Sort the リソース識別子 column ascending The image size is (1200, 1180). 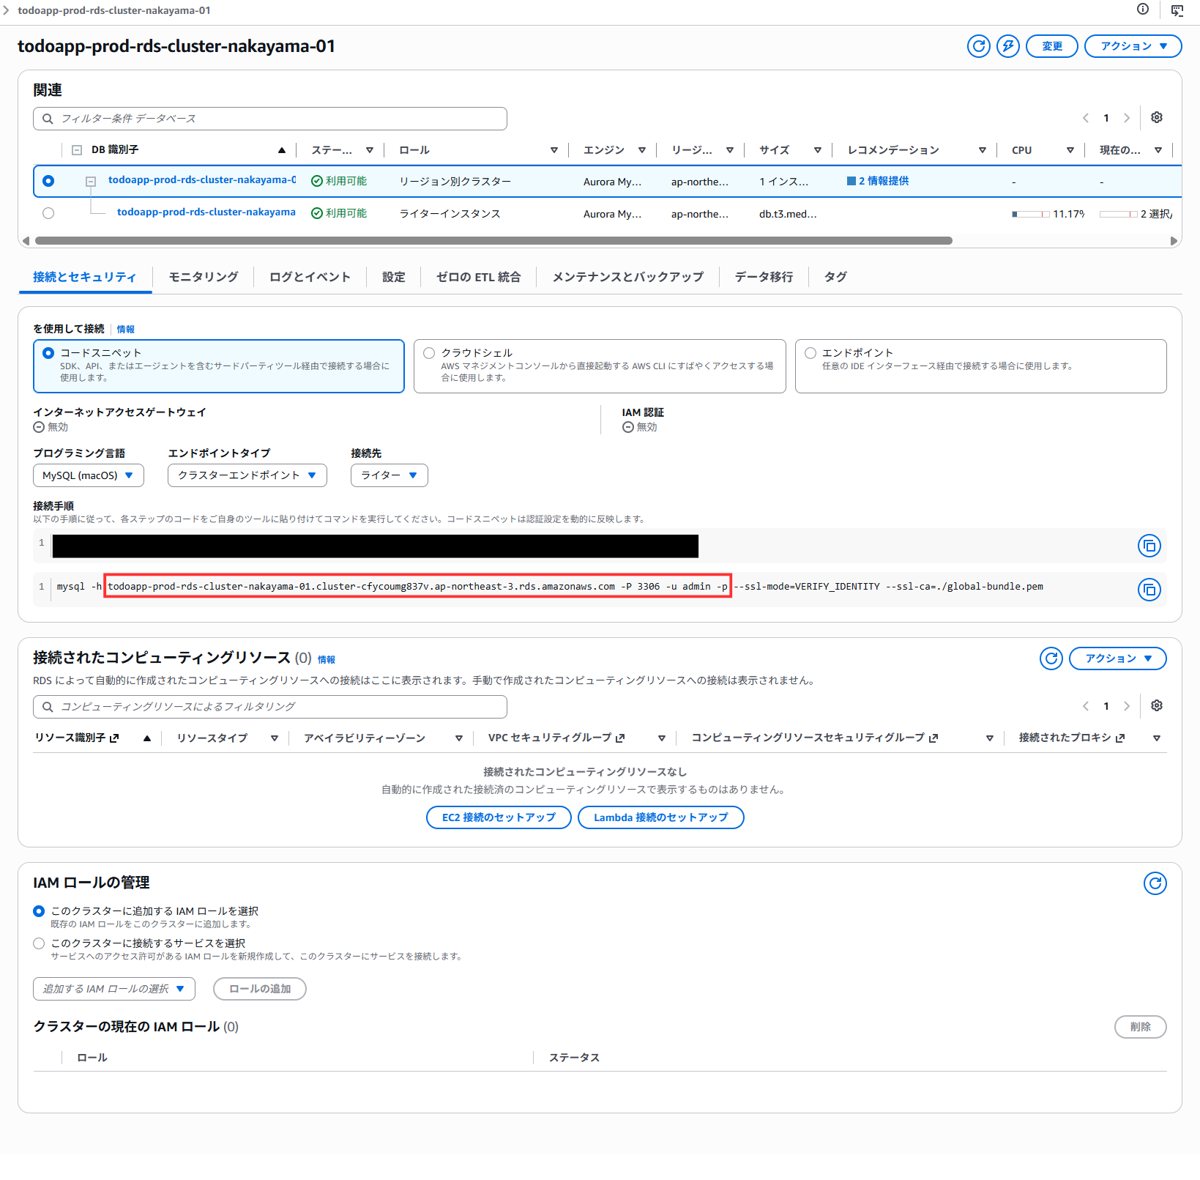pos(147,738)
